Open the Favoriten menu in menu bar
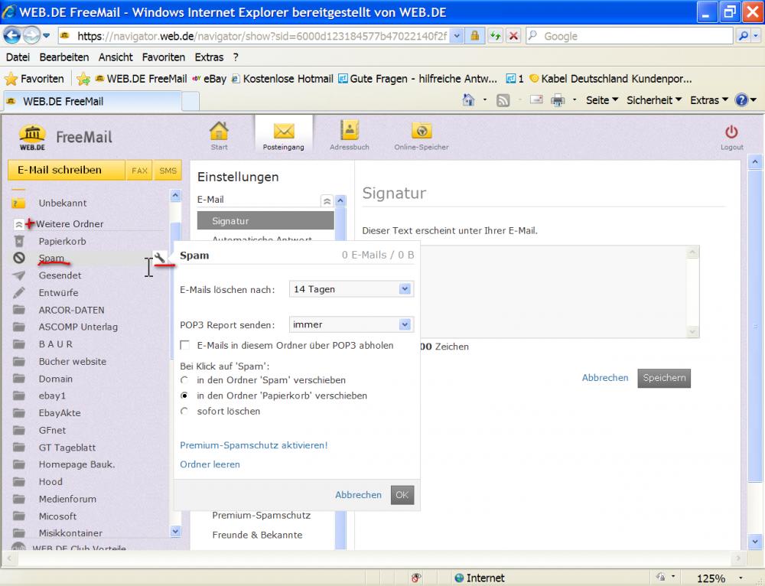Image resolution: width=765 pixels, height=586 pixels. [x=163, y=57]
